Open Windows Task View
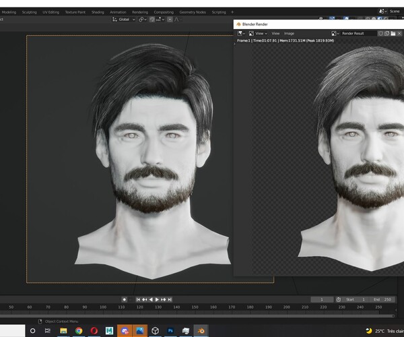This screenshot has height=337, width=404. 48,330
